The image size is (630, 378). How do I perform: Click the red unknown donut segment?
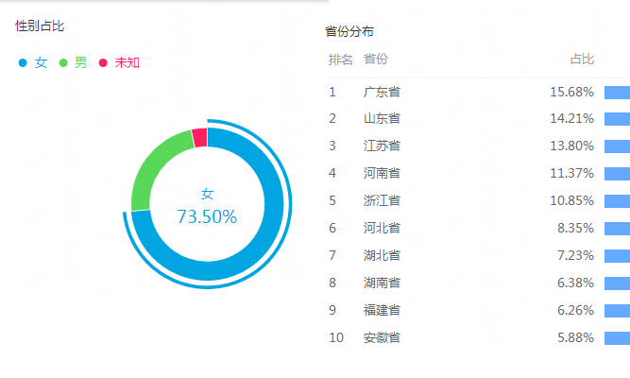point(199,138)
